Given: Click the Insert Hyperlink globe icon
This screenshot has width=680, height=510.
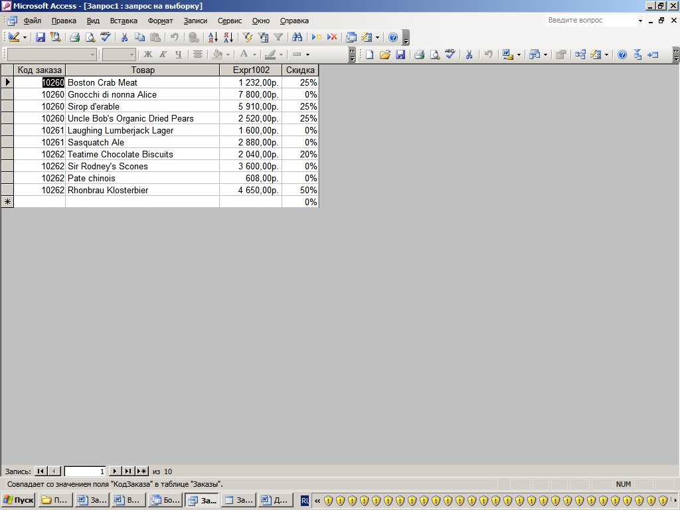Looking at the screenshot, I should [x=193, y=37].
